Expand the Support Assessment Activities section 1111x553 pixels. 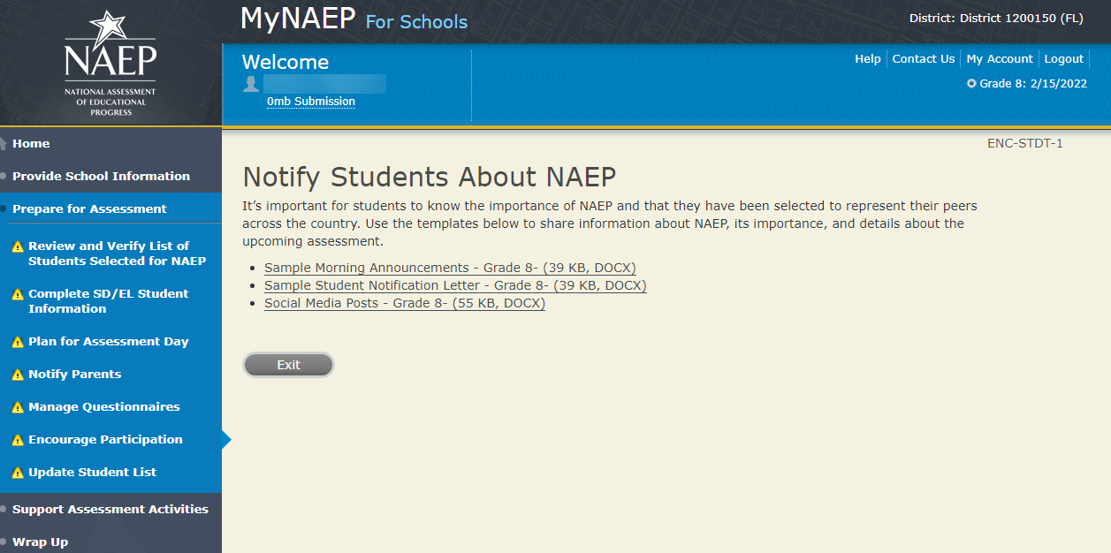click(110, 509)
